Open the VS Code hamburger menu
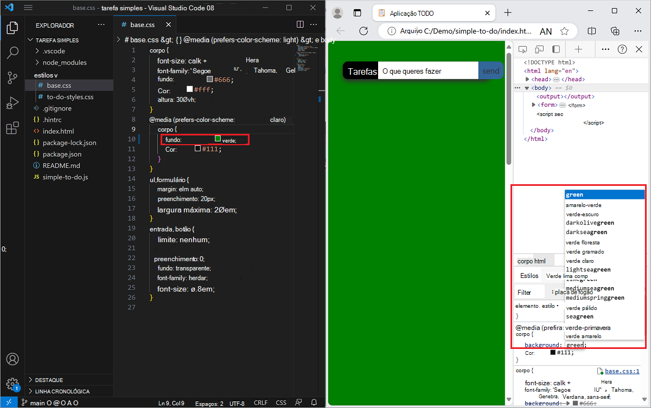This screenshot has height=408, width=651. 28,8
